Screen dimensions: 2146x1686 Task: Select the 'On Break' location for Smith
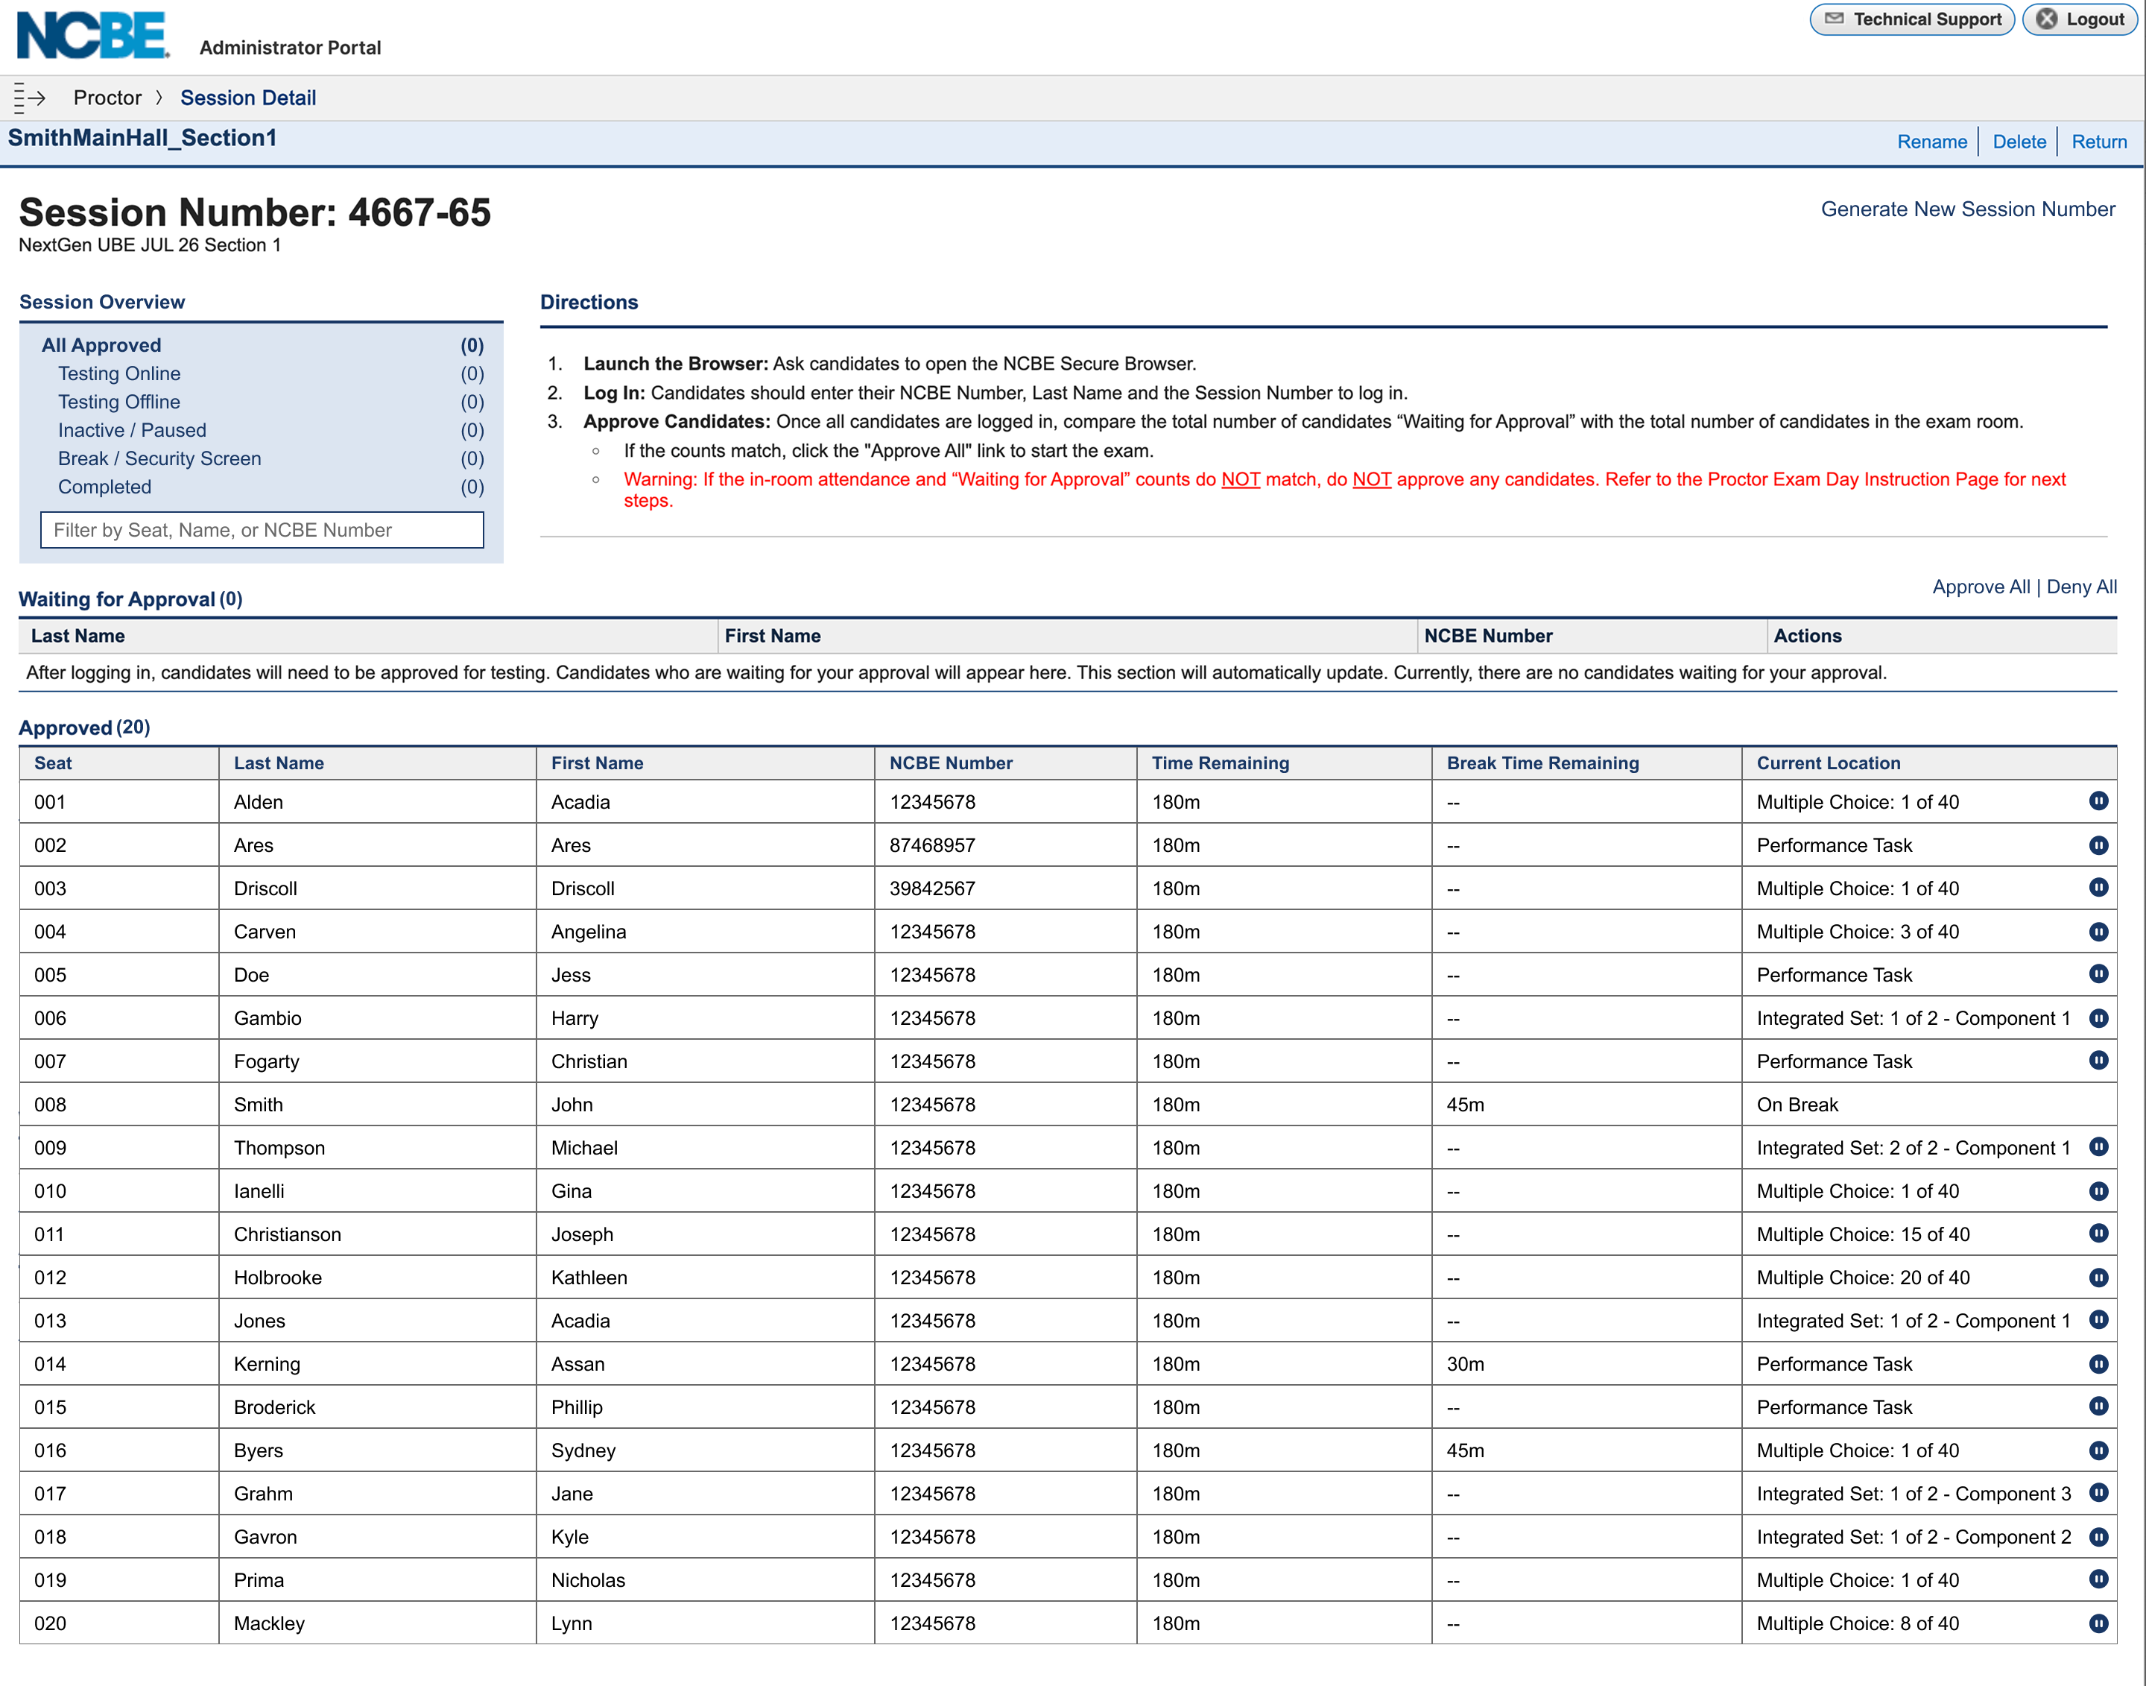(x=1797, y=1105)
